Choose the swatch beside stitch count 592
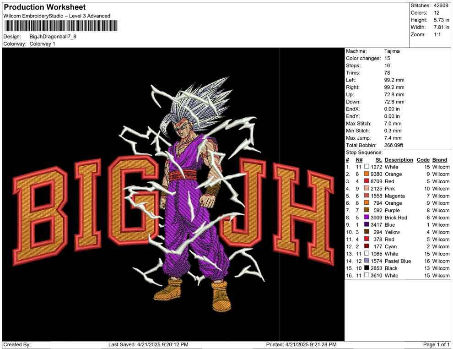This screenshot has height=349, width=453. pyautogui.click(x=367, y=210)
